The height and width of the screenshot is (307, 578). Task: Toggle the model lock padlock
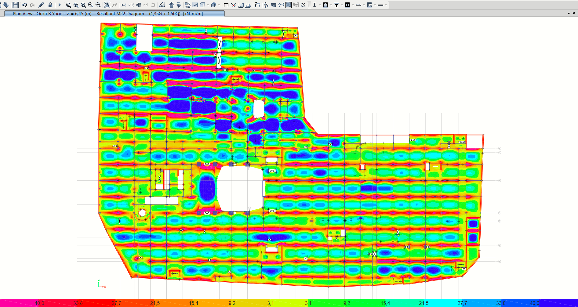50,5
